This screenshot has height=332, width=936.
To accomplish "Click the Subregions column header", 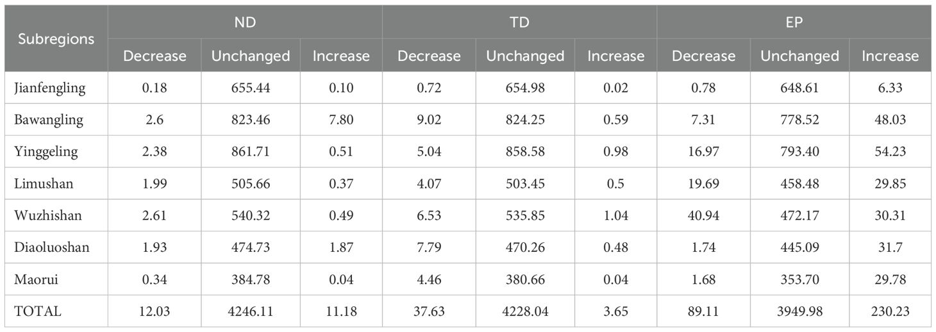I will tap(56, 38).
